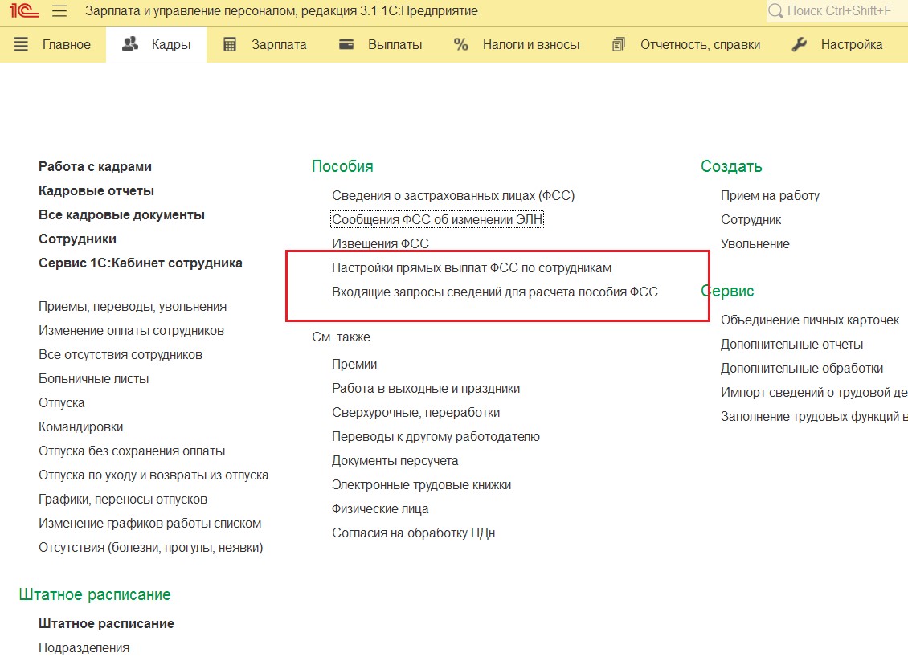The width and height of the screenshot is (908, 657).
Task: Open Все отсутствия сотрудников
Action: tap(121, 355)
